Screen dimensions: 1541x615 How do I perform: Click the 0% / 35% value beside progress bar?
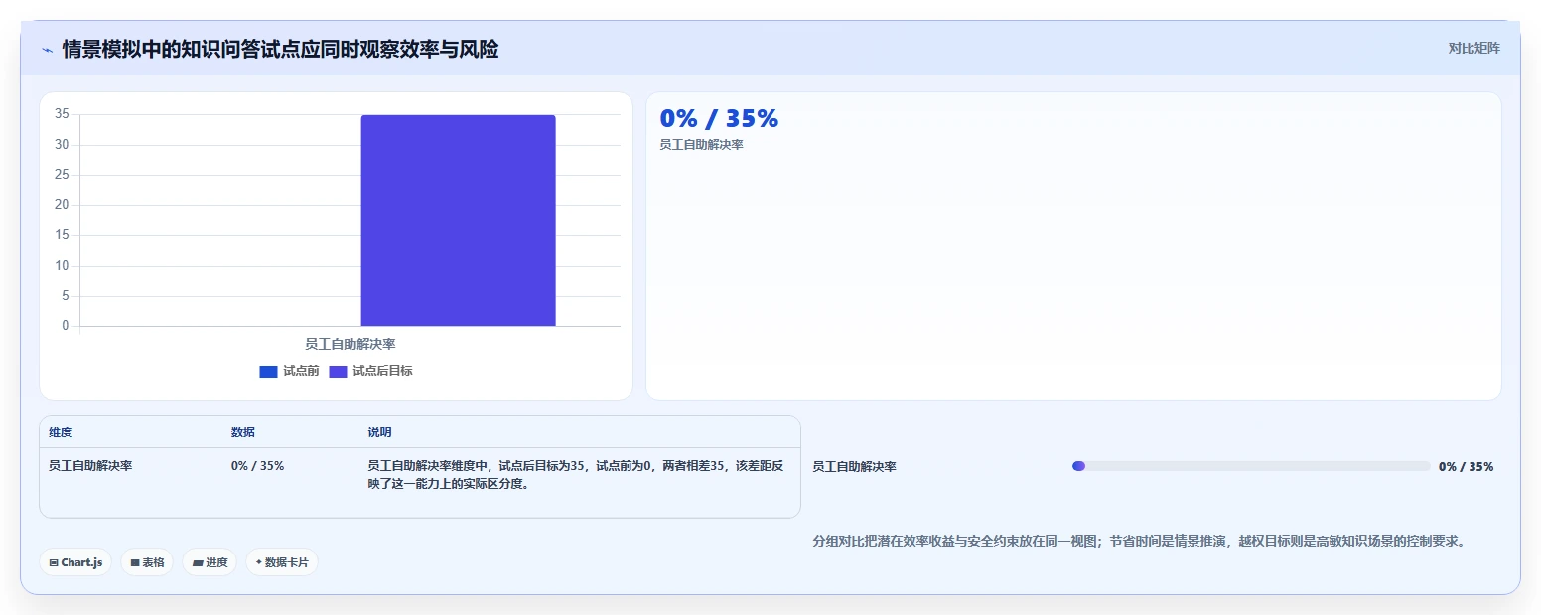1466,467
